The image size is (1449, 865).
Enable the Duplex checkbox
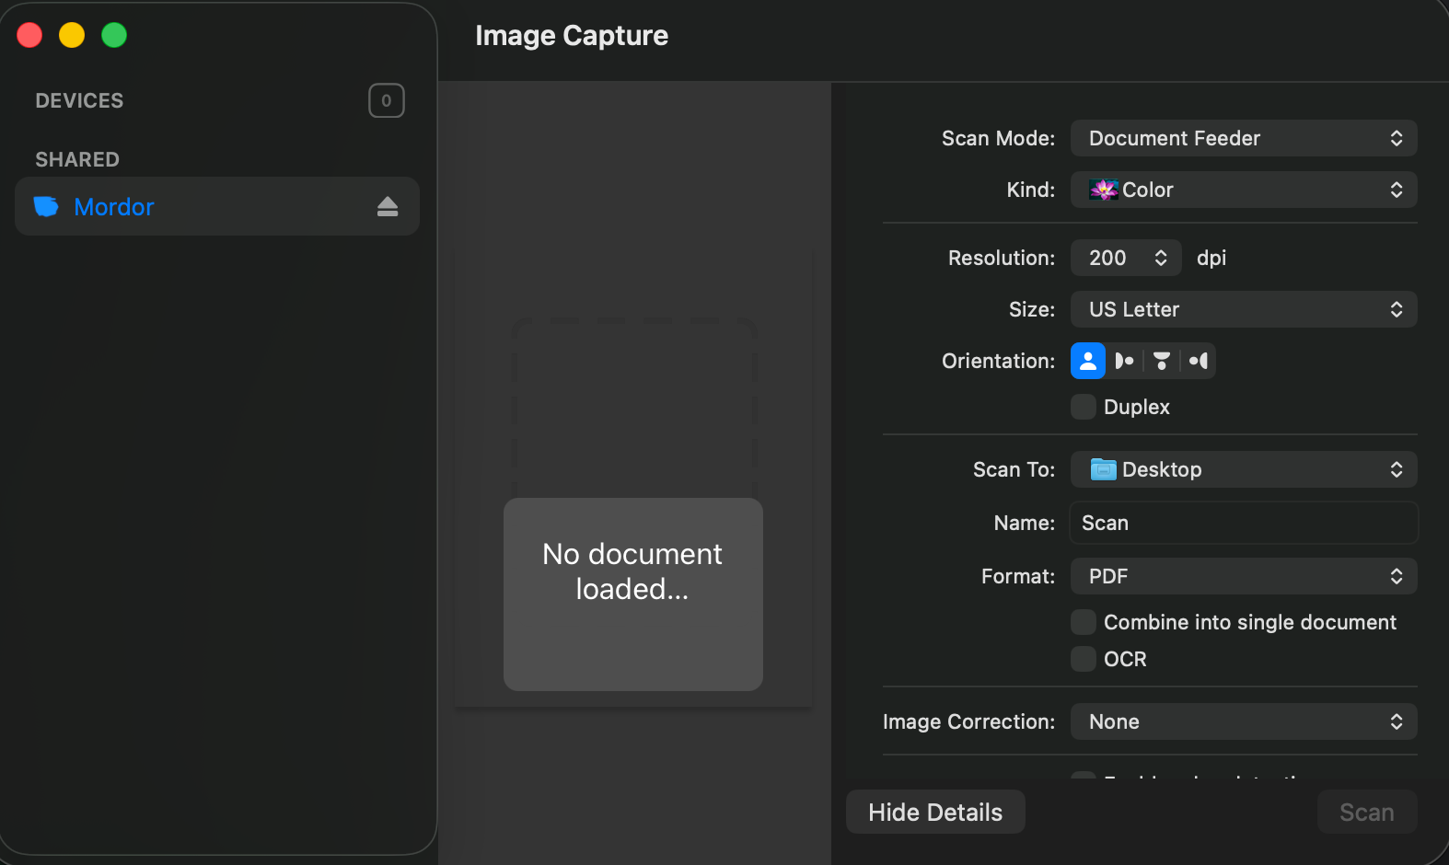click(1084, 407)
